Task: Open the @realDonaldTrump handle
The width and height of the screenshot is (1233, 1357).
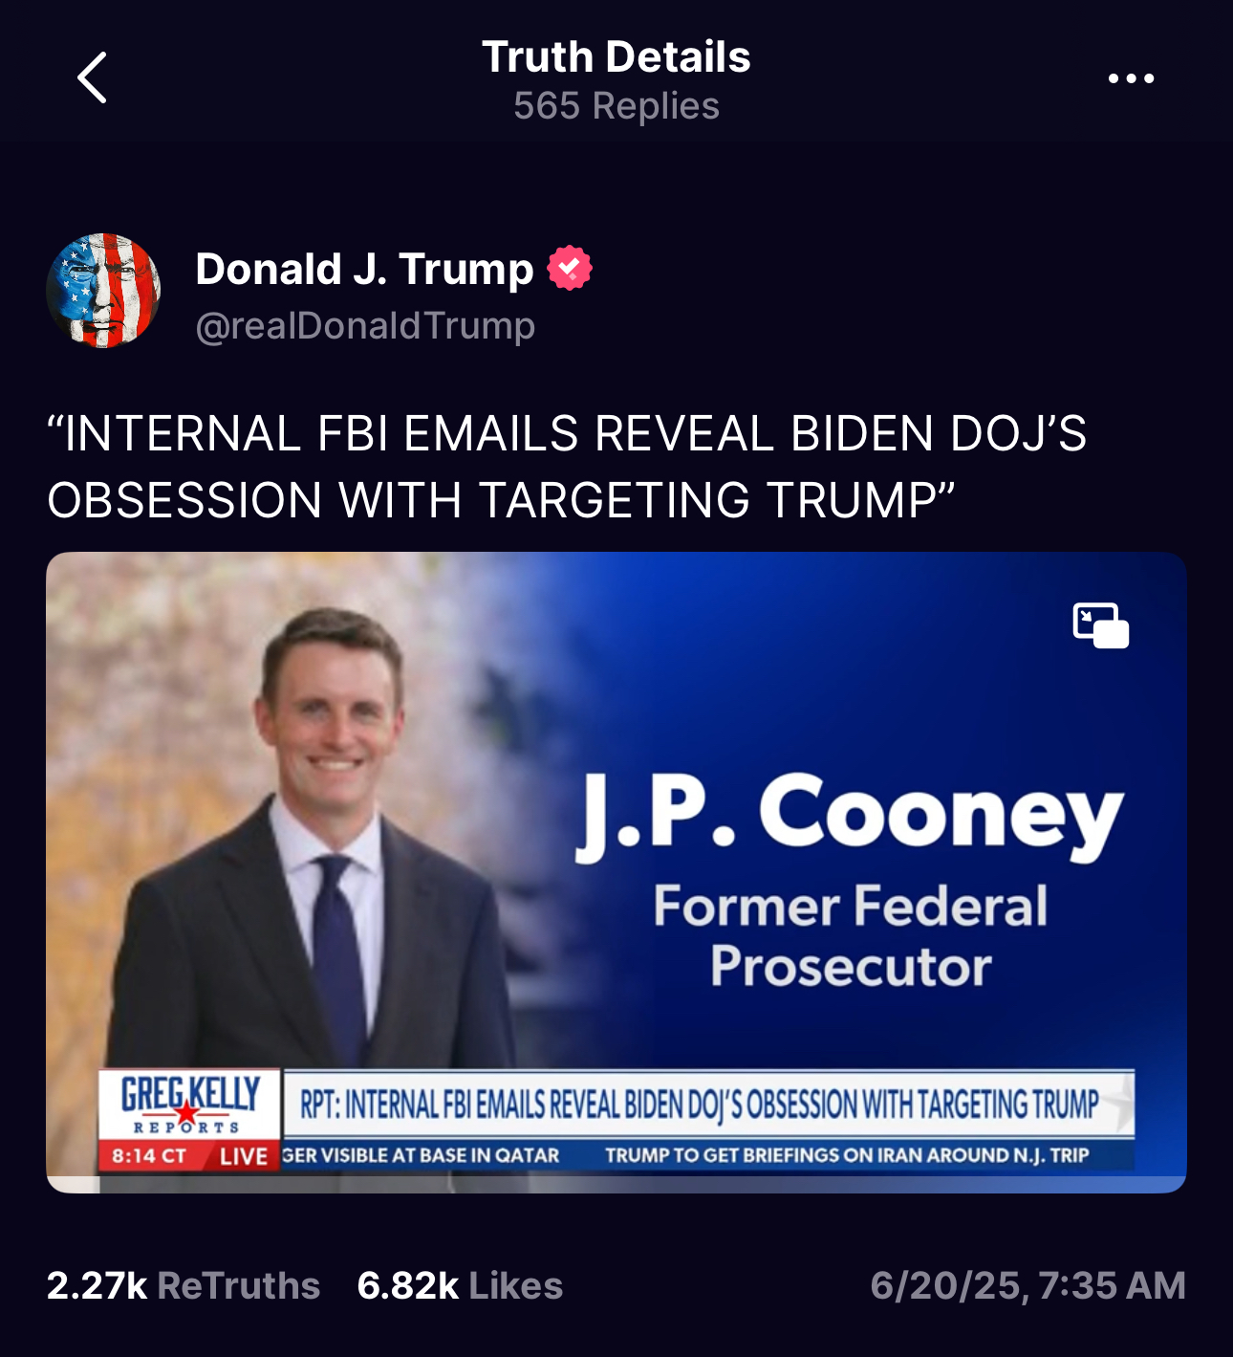Action: point(365,326)
